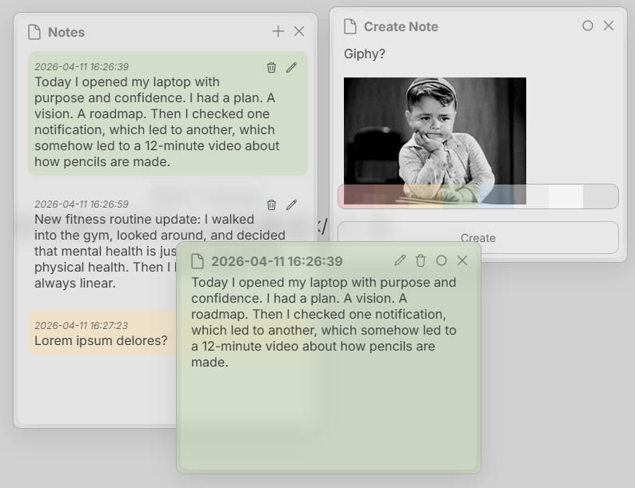Close the Create Note window
Screen dimensions: 635x488
pos(609,26)
